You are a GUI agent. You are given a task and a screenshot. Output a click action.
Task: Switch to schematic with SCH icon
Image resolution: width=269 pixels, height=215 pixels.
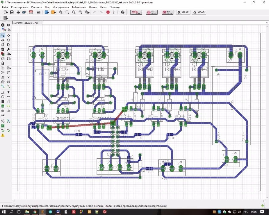point(31,12)
